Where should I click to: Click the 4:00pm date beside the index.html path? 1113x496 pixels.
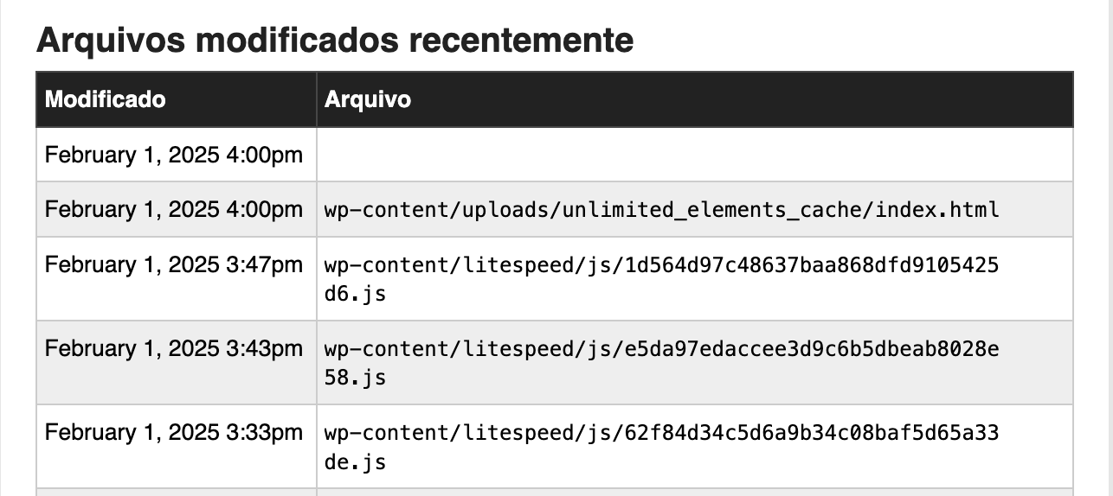pos(174,210)
